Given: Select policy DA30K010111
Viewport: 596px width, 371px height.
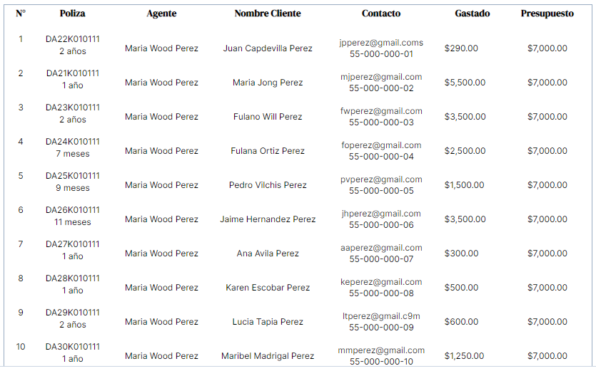Looking at the screenshot, I should (73, 347).
